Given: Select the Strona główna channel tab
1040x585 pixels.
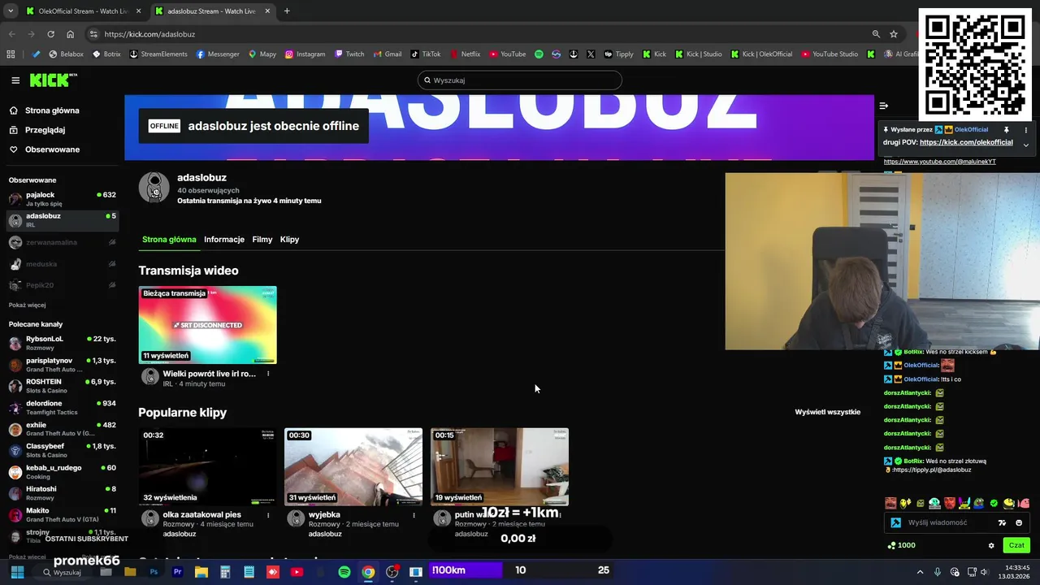Looking at the screenshot, I should click(x=169, y=240).
